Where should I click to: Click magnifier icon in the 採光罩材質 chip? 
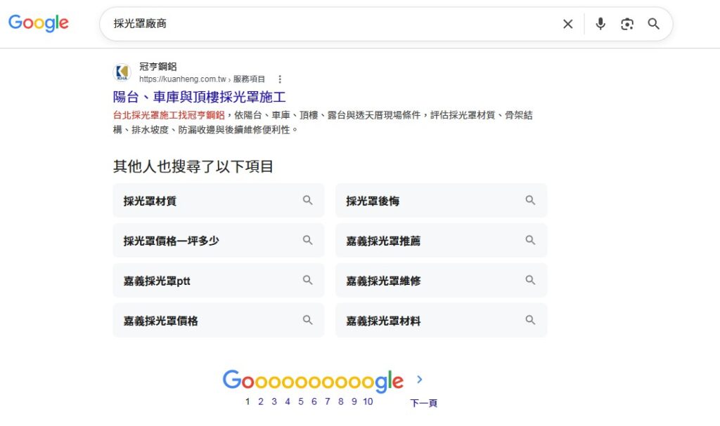[308, 200]
